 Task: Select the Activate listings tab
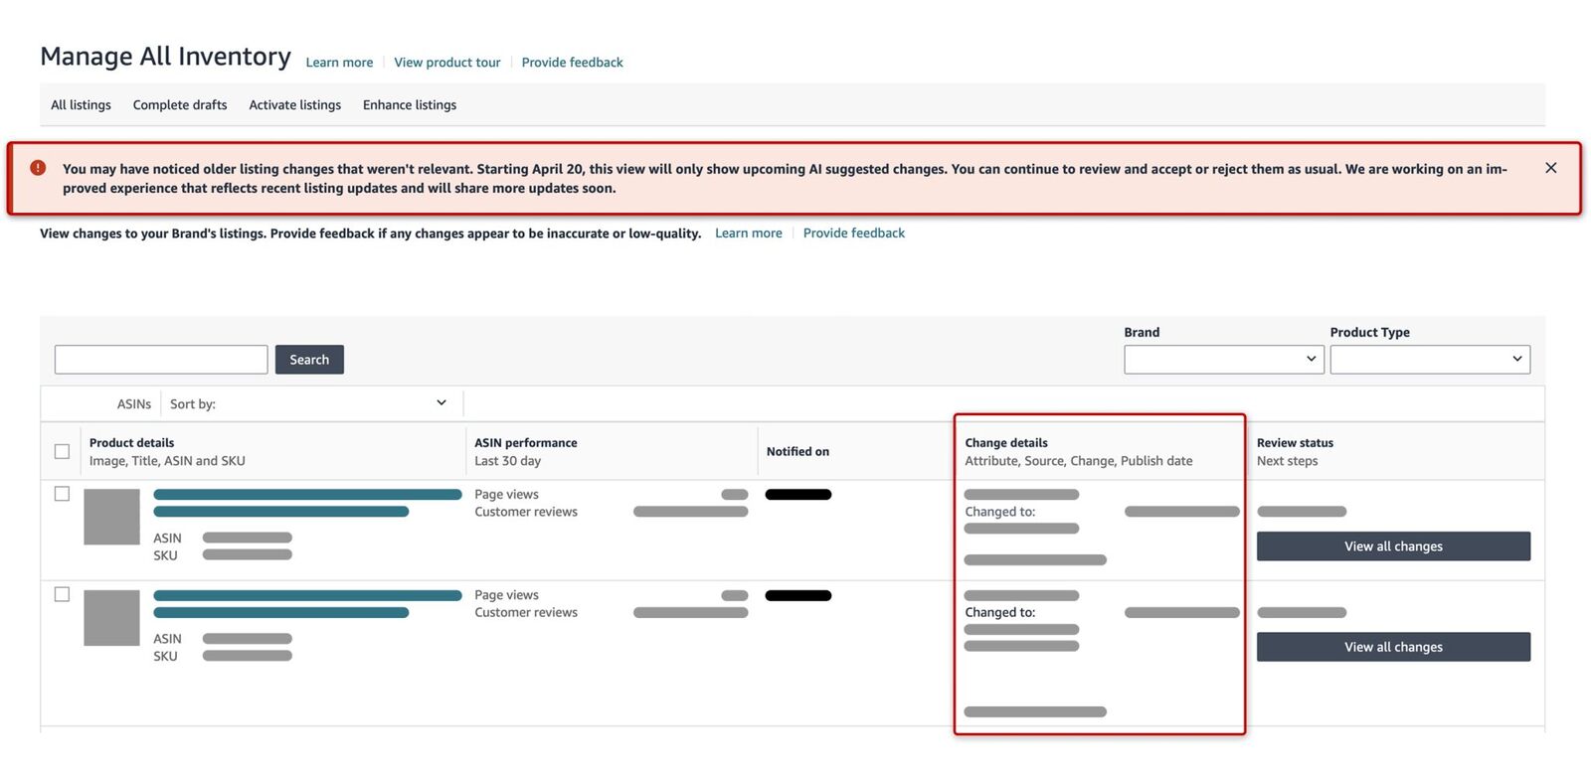pyautogui.click(x=294, y=104)
